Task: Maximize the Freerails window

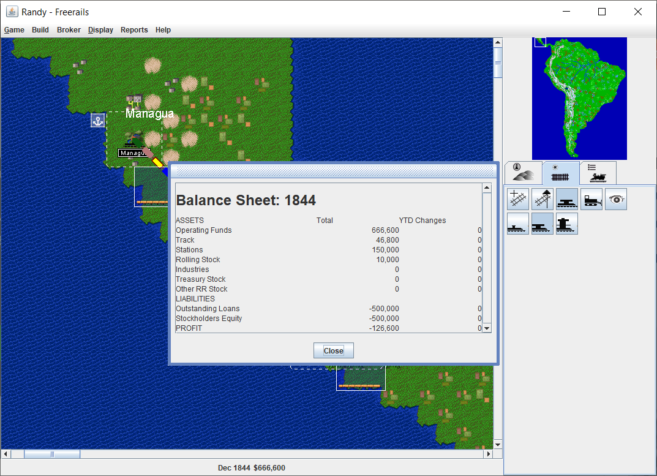Action: (602, 12)
